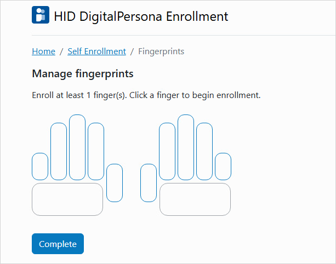The width and height of the screenshot is (336, 264).
Task: Pick the right hand thumb
Action: click(149, 182)
